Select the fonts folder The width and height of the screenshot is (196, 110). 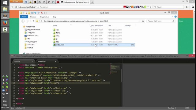[x=58, y=33]
